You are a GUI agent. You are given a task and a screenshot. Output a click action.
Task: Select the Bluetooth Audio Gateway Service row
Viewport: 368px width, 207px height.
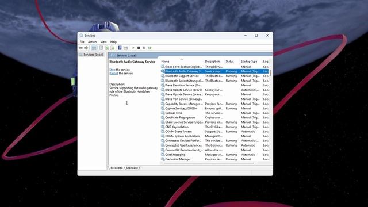[x=214, y=71]
